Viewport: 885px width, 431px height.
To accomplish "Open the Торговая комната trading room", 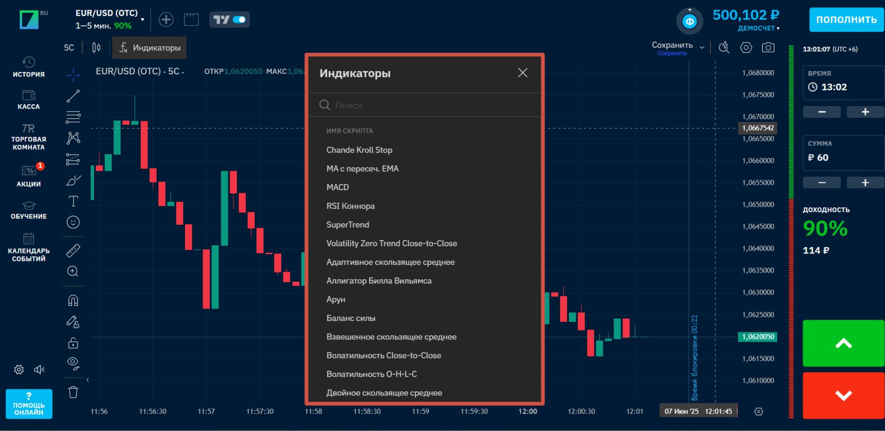I will 28,137.
